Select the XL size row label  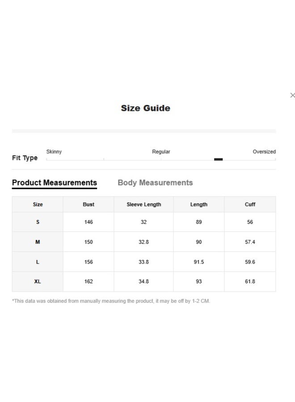coord(38,282)
